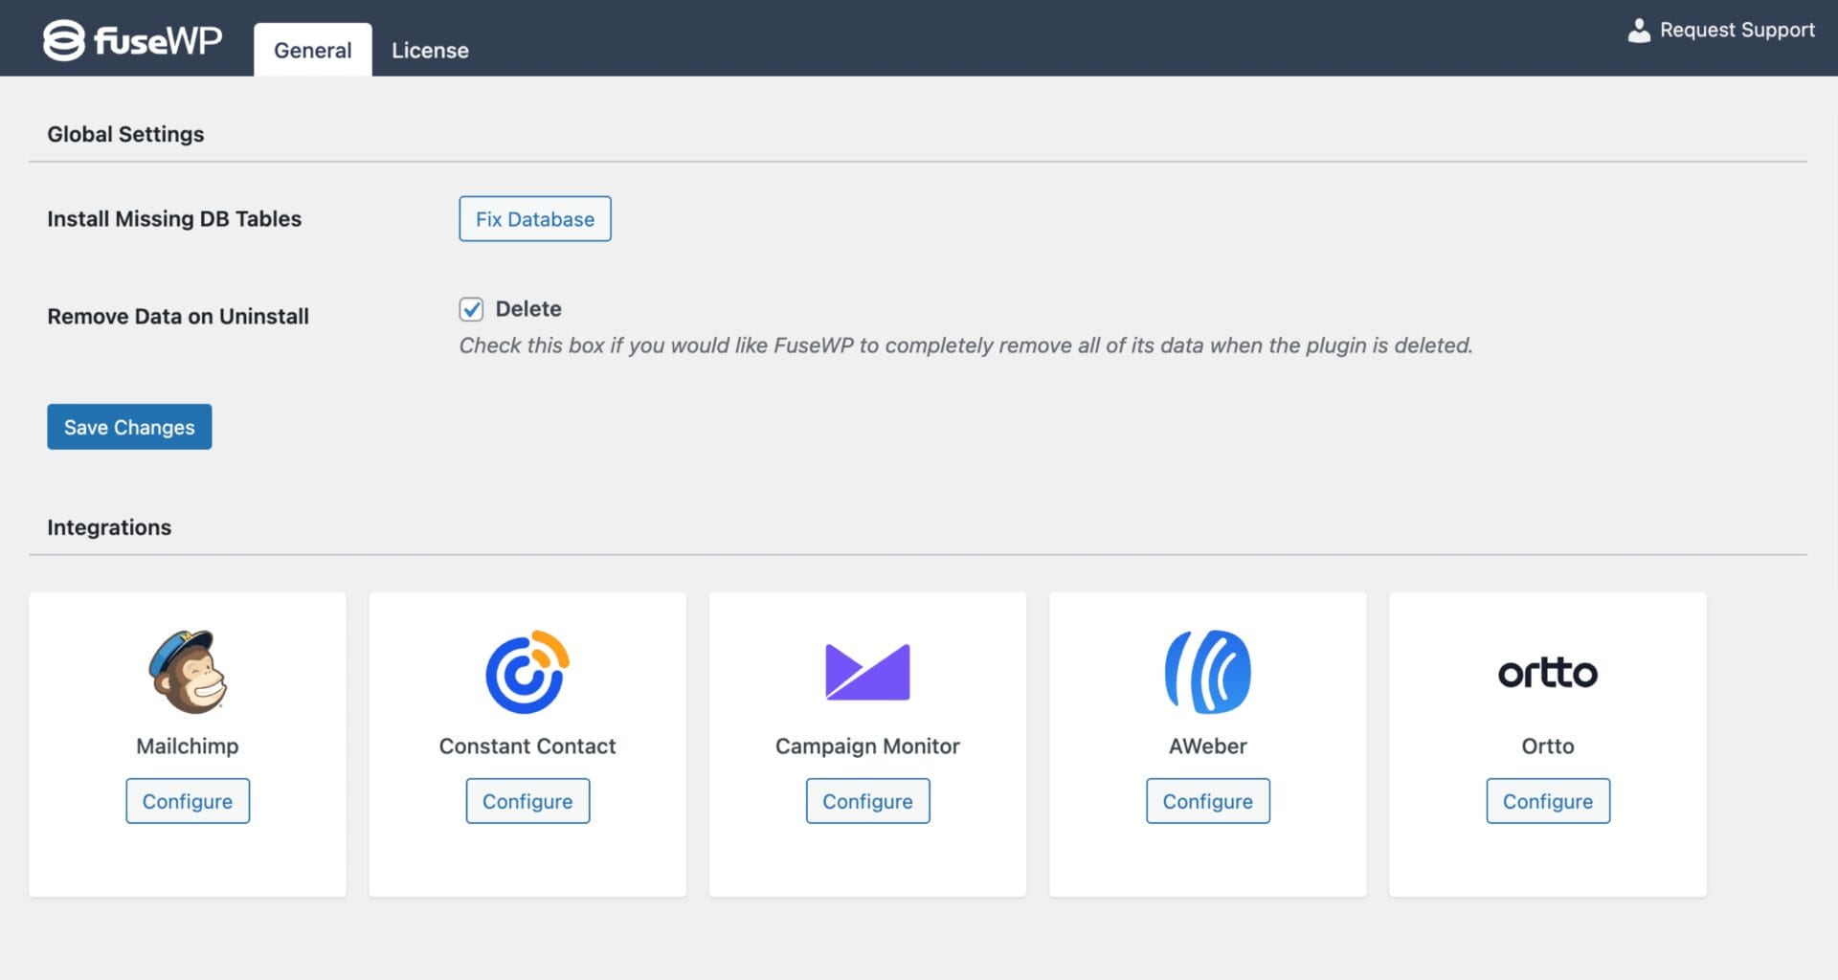Screen dimensions: 1838x980
Task: Click the Constant Contact logo
Action: point(527,672)
